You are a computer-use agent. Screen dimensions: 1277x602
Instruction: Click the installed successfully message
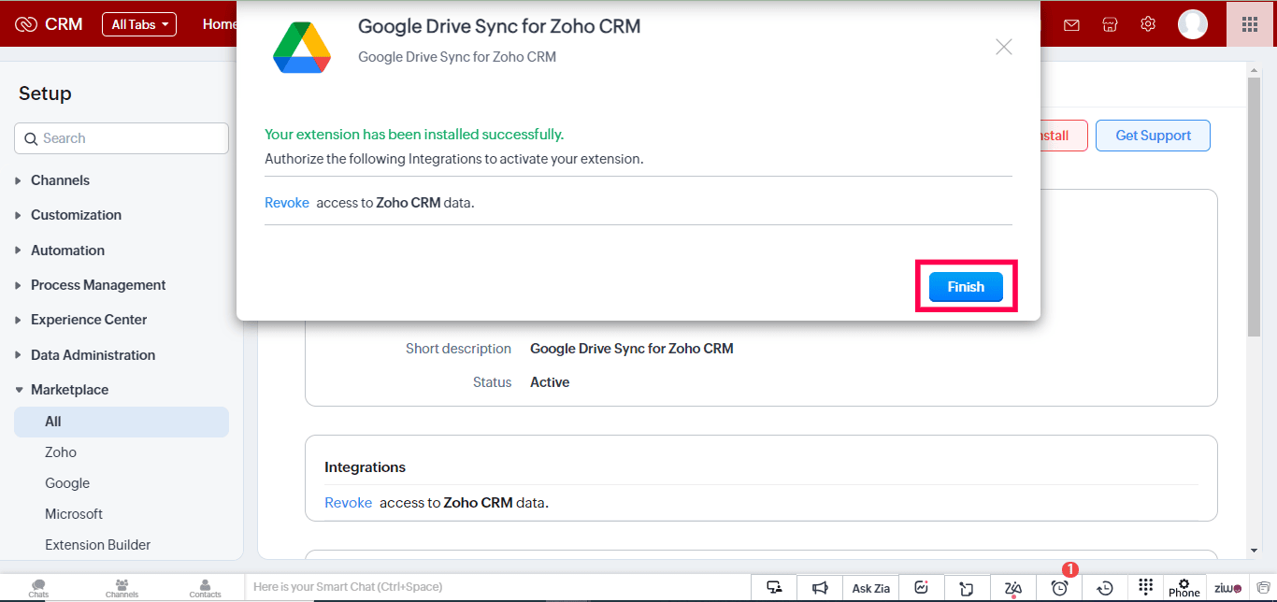point(414,135)
